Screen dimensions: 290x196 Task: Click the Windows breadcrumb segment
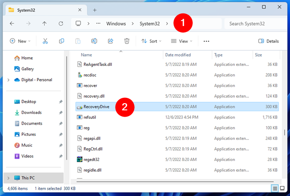click(116, 24)
